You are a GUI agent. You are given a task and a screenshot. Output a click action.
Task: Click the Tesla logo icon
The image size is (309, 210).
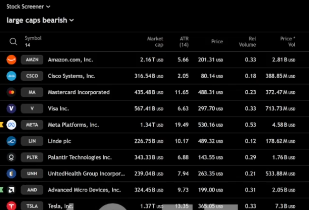click(x=11, y=206)
